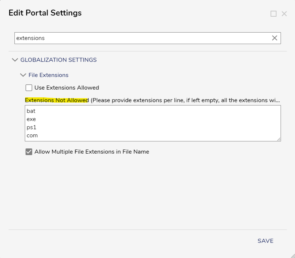Click the Use Extensions Allowed label text
This screenshot has width=295, height=258.
coord(67,88)
